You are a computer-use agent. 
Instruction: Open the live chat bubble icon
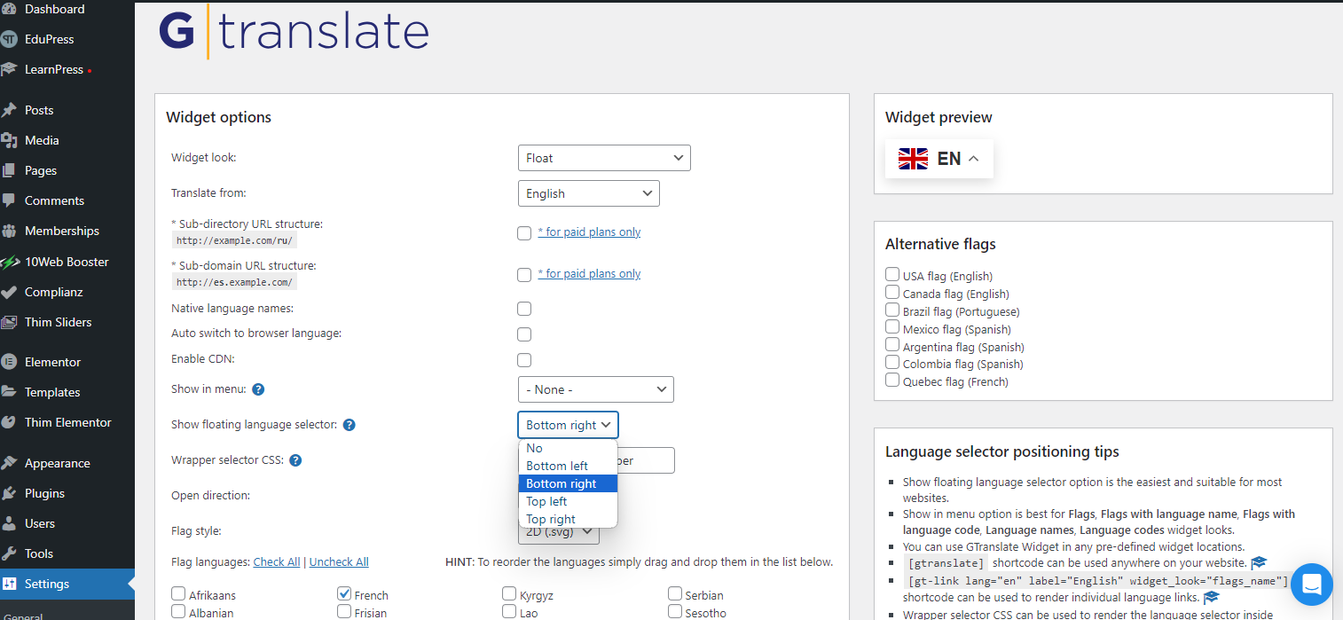1311,585
